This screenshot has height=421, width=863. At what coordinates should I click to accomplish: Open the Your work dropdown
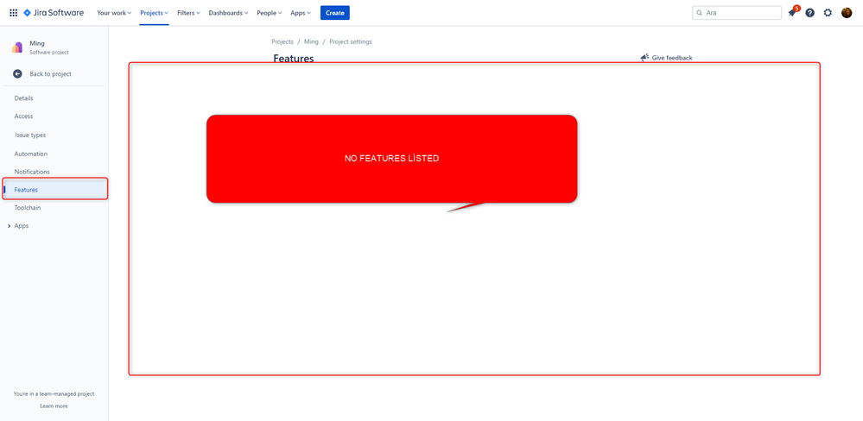point(114,13)
